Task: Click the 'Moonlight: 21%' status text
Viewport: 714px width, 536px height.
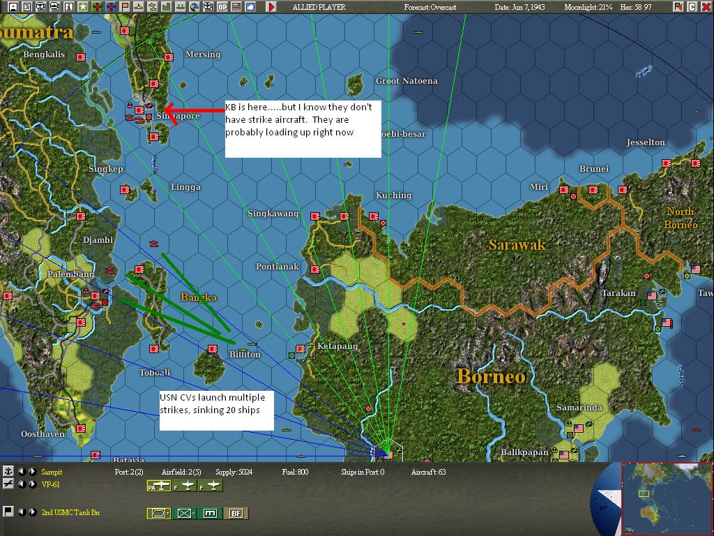Action: (x=588, y=7)
